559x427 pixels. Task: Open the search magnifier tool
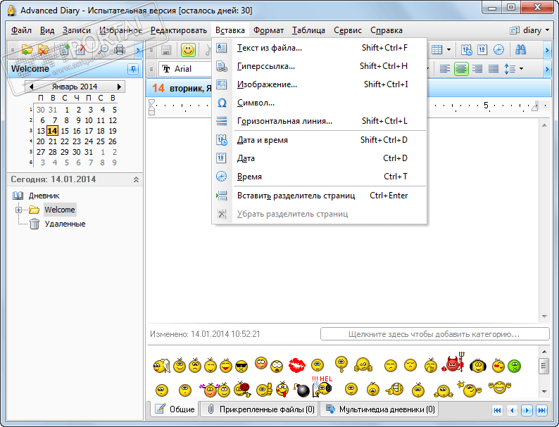coord(103,50)
